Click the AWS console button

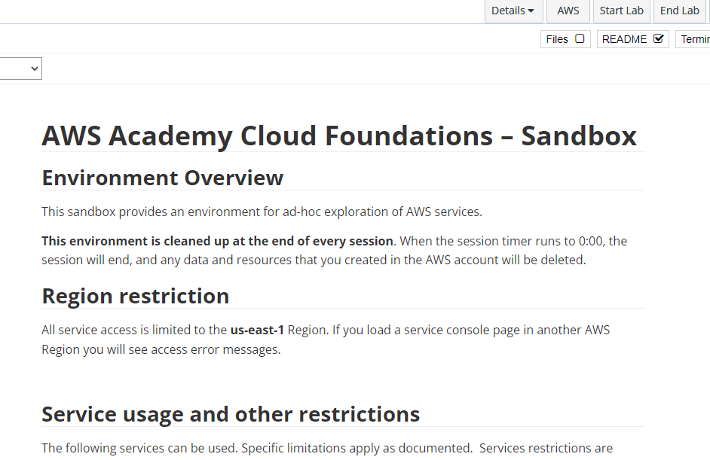click(568, 11)
